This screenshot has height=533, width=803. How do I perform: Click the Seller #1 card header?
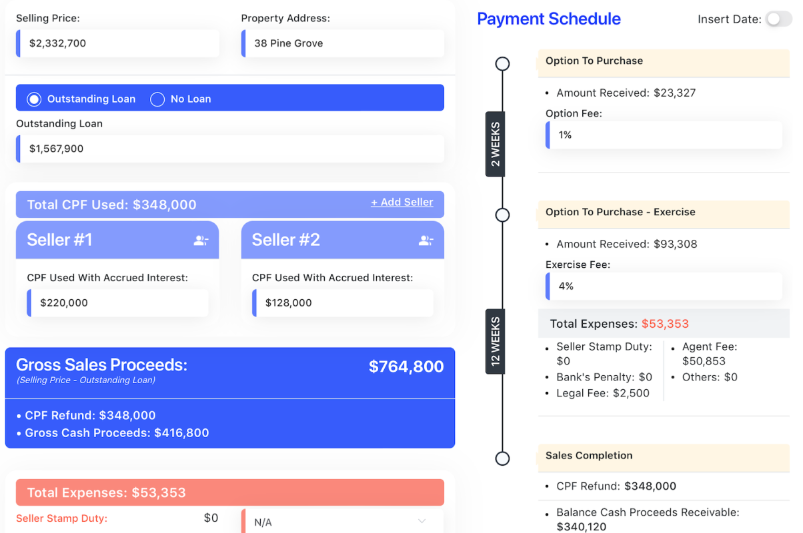(117, 240)
